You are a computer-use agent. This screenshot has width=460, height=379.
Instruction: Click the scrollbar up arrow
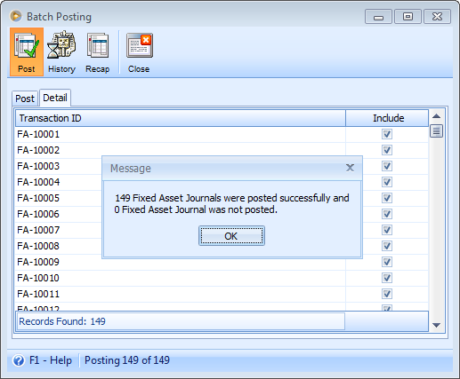(436, 116)
